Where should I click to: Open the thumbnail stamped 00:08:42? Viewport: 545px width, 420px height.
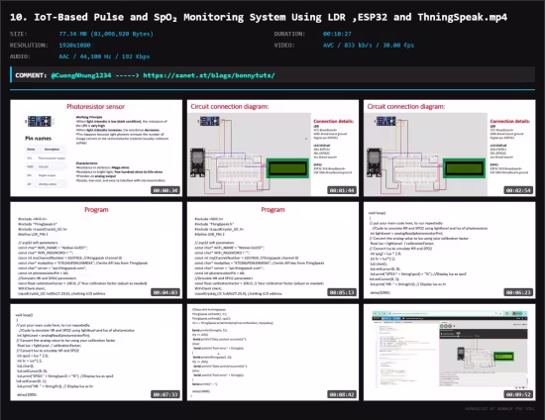(x=272, y=353)
